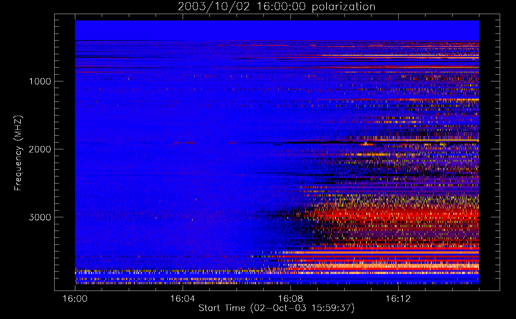The image size is (516, 319).
Task: Select the 'Start Time (02-Oct-03 15:59:37)' label
Action: tap(276, 308)
